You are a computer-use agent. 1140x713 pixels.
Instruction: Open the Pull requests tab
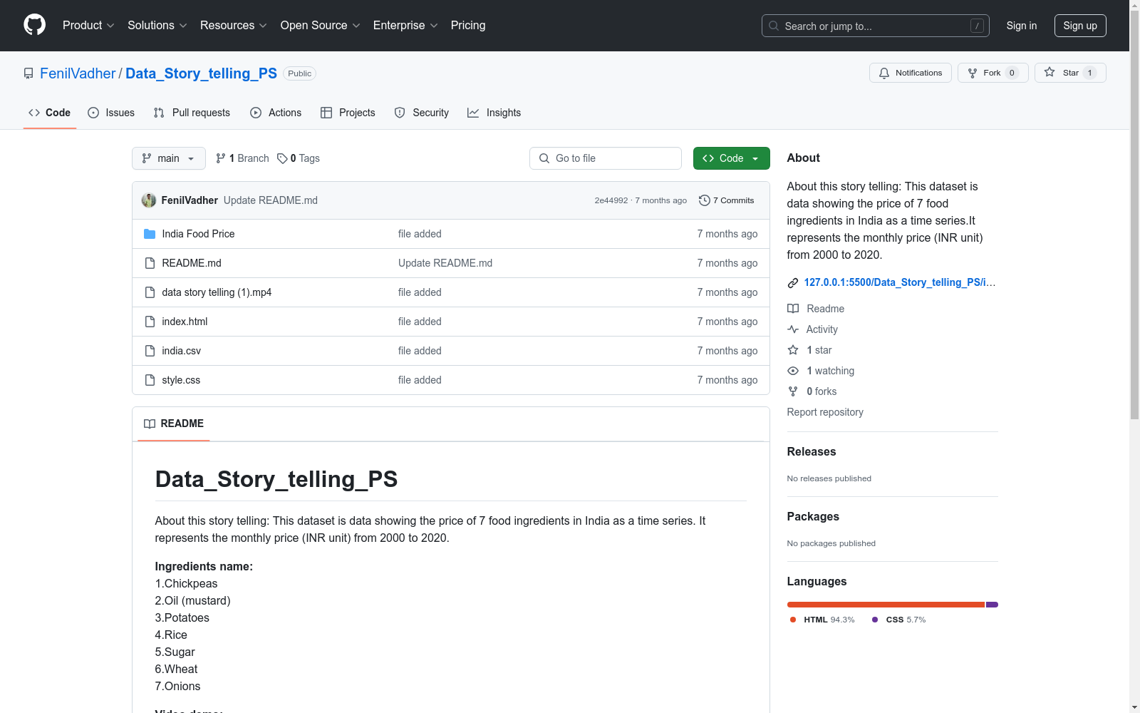[x=192, y=113]
